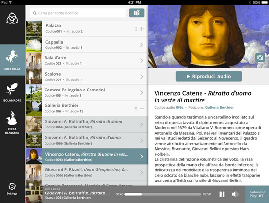The height and width of the screenshot is (203, 269).
Task: Tap the battery indicator in status bar
Action: click(265, 2)
